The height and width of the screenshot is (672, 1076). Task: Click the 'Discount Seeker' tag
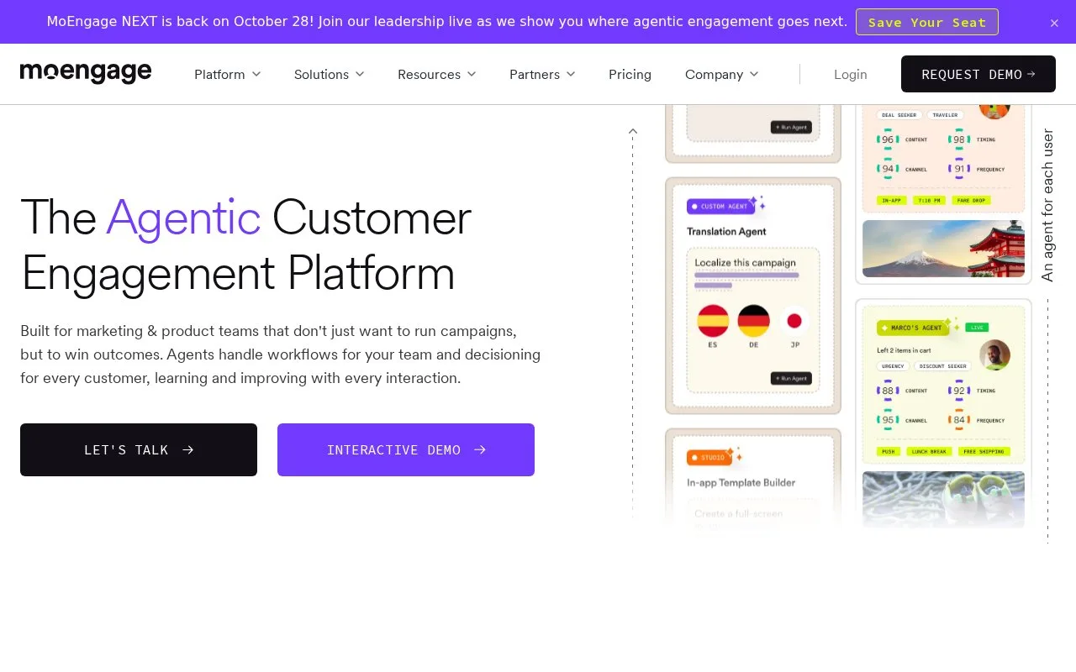click(x=942, y=366)
